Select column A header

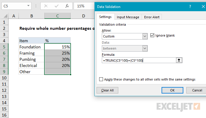coord(14,16)
